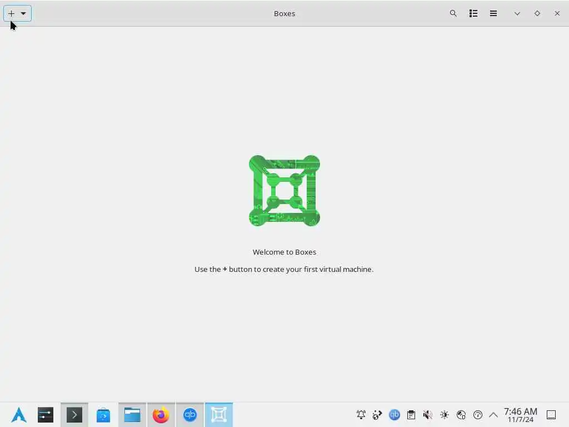
Task: Expand hidden system tray icons
Action: (x=493, y=415)
